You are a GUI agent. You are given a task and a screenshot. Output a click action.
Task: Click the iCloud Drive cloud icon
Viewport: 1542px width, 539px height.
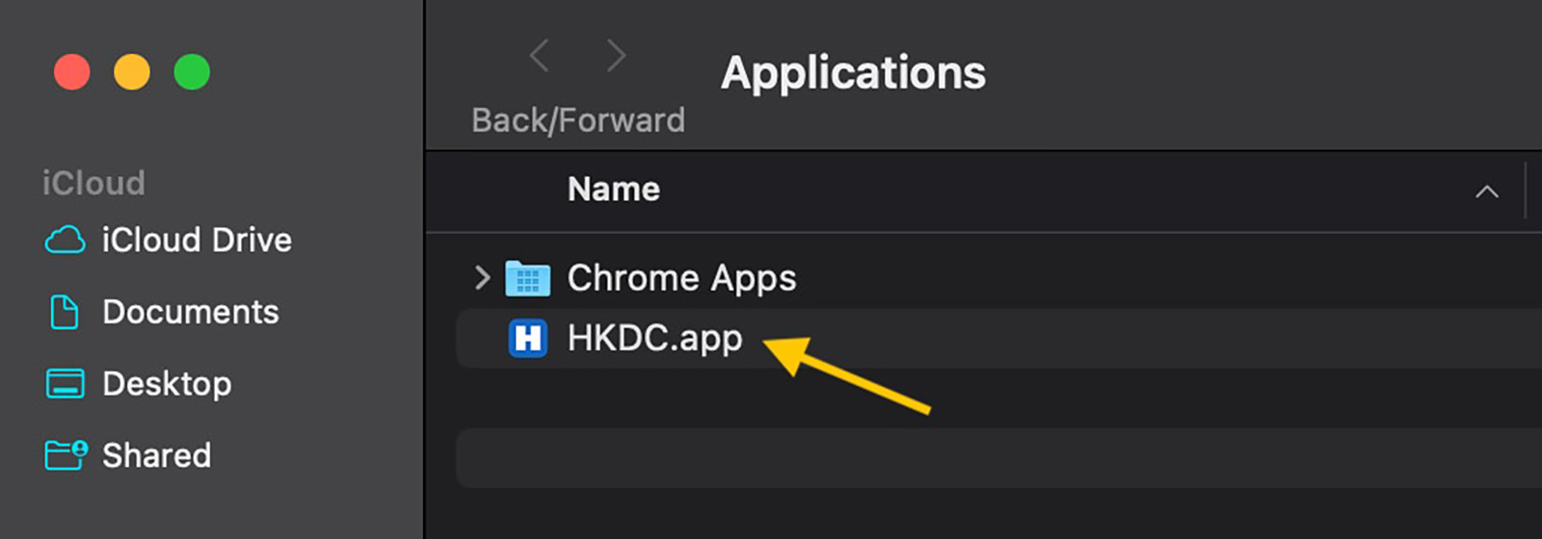65,240
